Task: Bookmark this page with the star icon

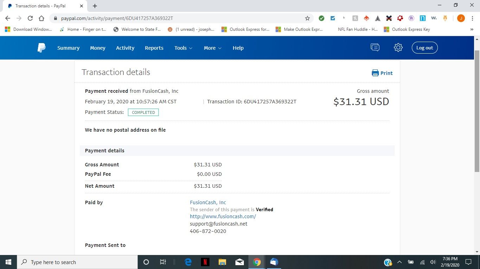Action: click(307, 18)
